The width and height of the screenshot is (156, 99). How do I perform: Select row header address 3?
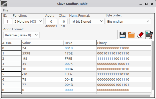click(11, 64)
